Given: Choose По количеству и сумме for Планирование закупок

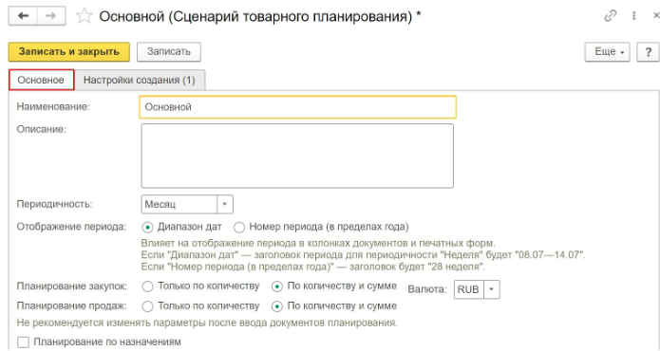Looking at the screenshot, I should pos(334,286).
